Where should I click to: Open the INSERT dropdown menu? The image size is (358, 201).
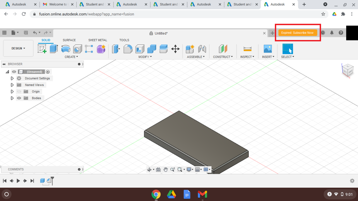click(268, 57)
